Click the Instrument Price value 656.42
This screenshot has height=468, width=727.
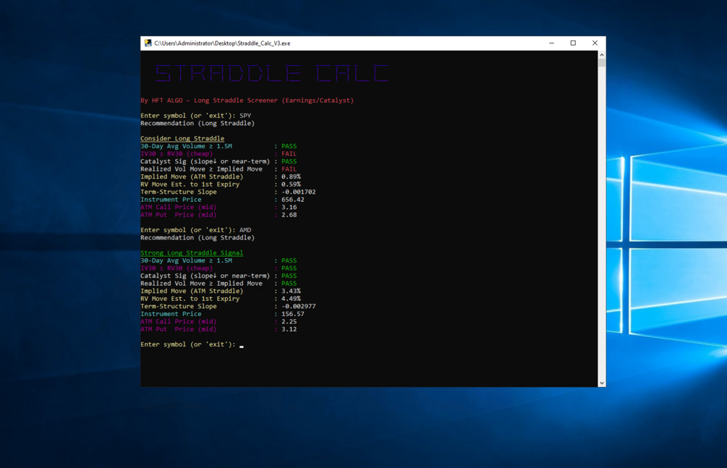tap(292, 200)
